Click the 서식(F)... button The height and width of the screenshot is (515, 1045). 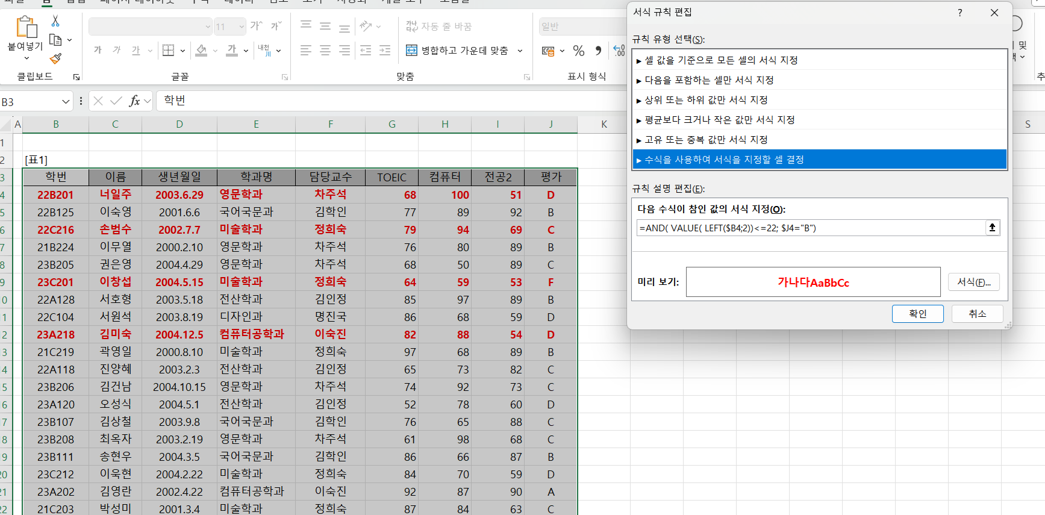click(x=973, y=282)
